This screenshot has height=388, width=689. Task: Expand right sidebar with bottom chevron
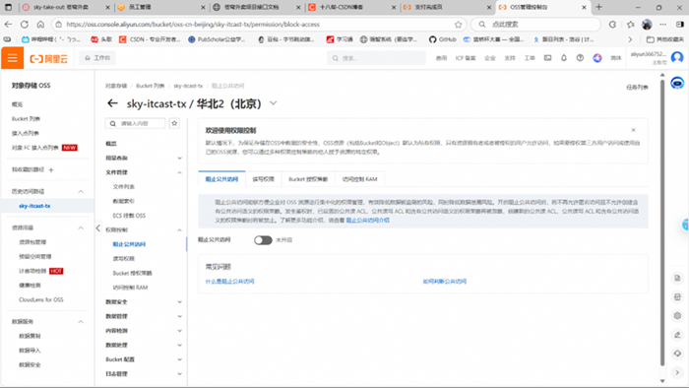677,372
